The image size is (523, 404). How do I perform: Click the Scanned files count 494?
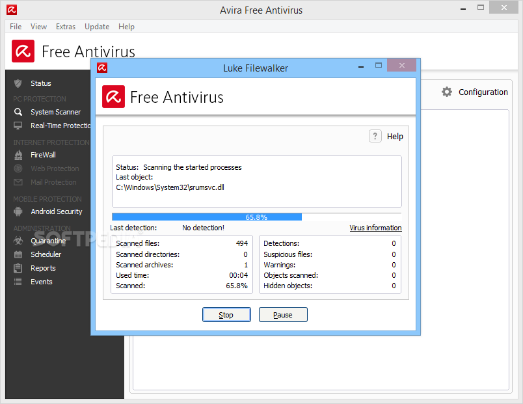tap(242, 243)
